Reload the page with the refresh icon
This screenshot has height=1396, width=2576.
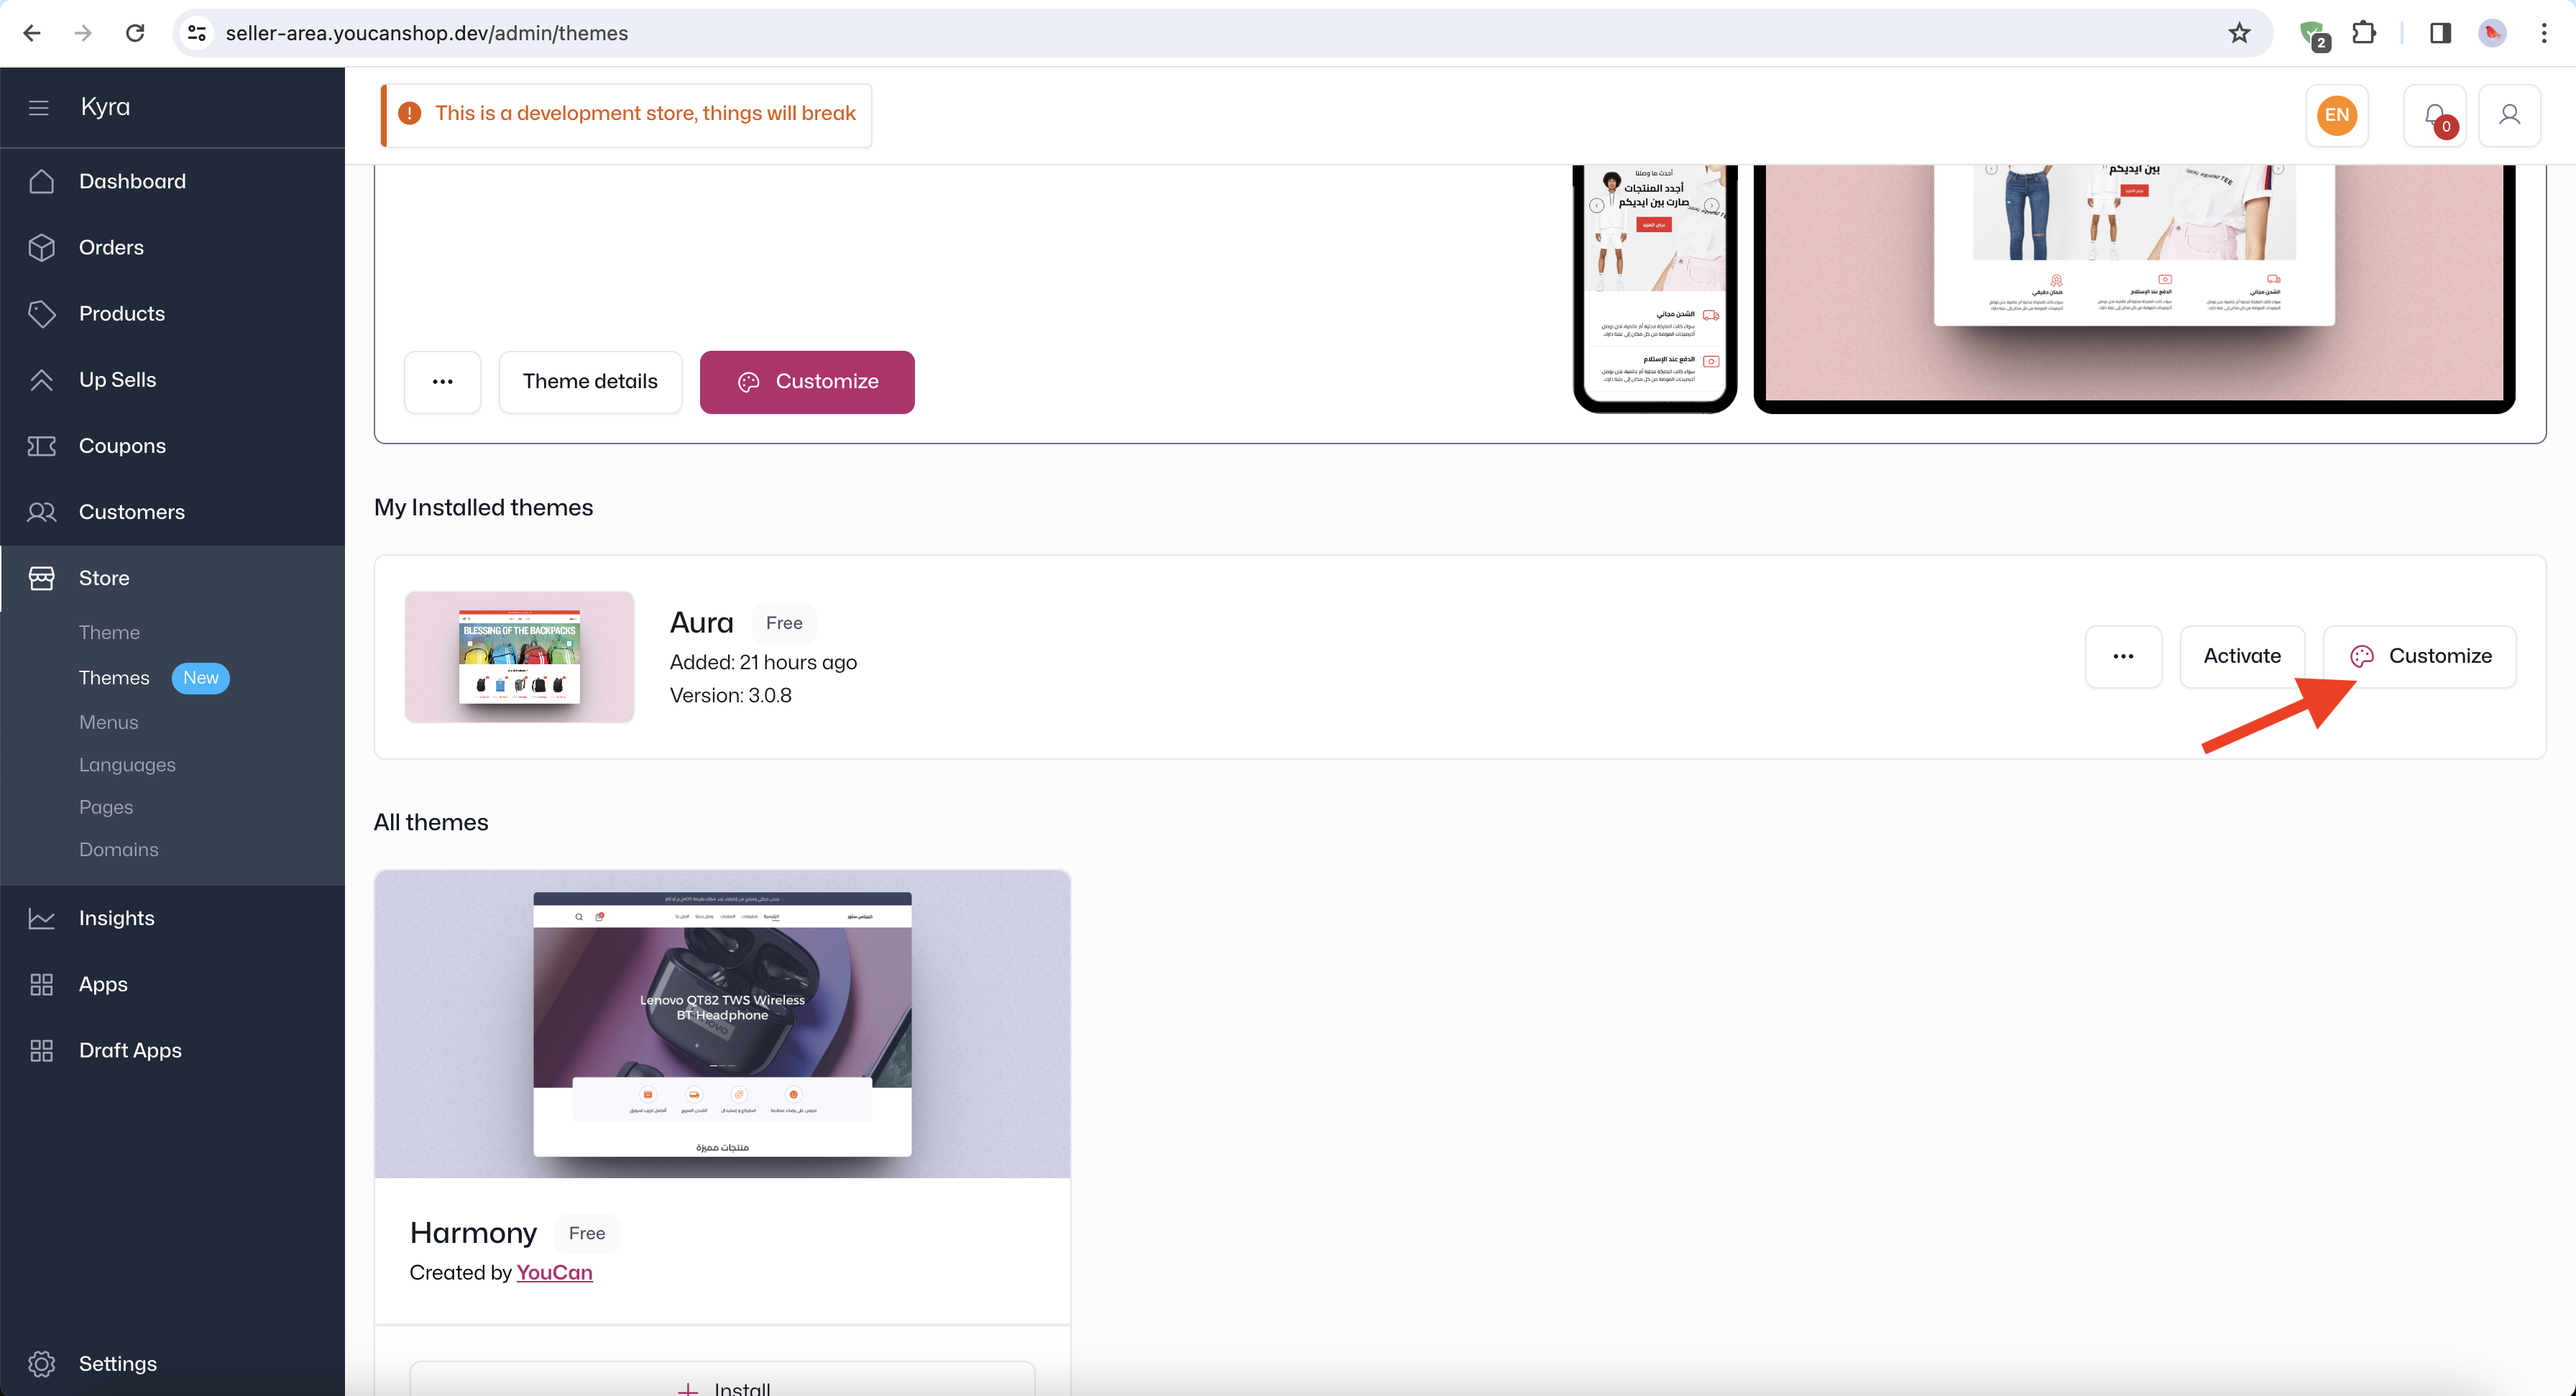tap(135, 33)
